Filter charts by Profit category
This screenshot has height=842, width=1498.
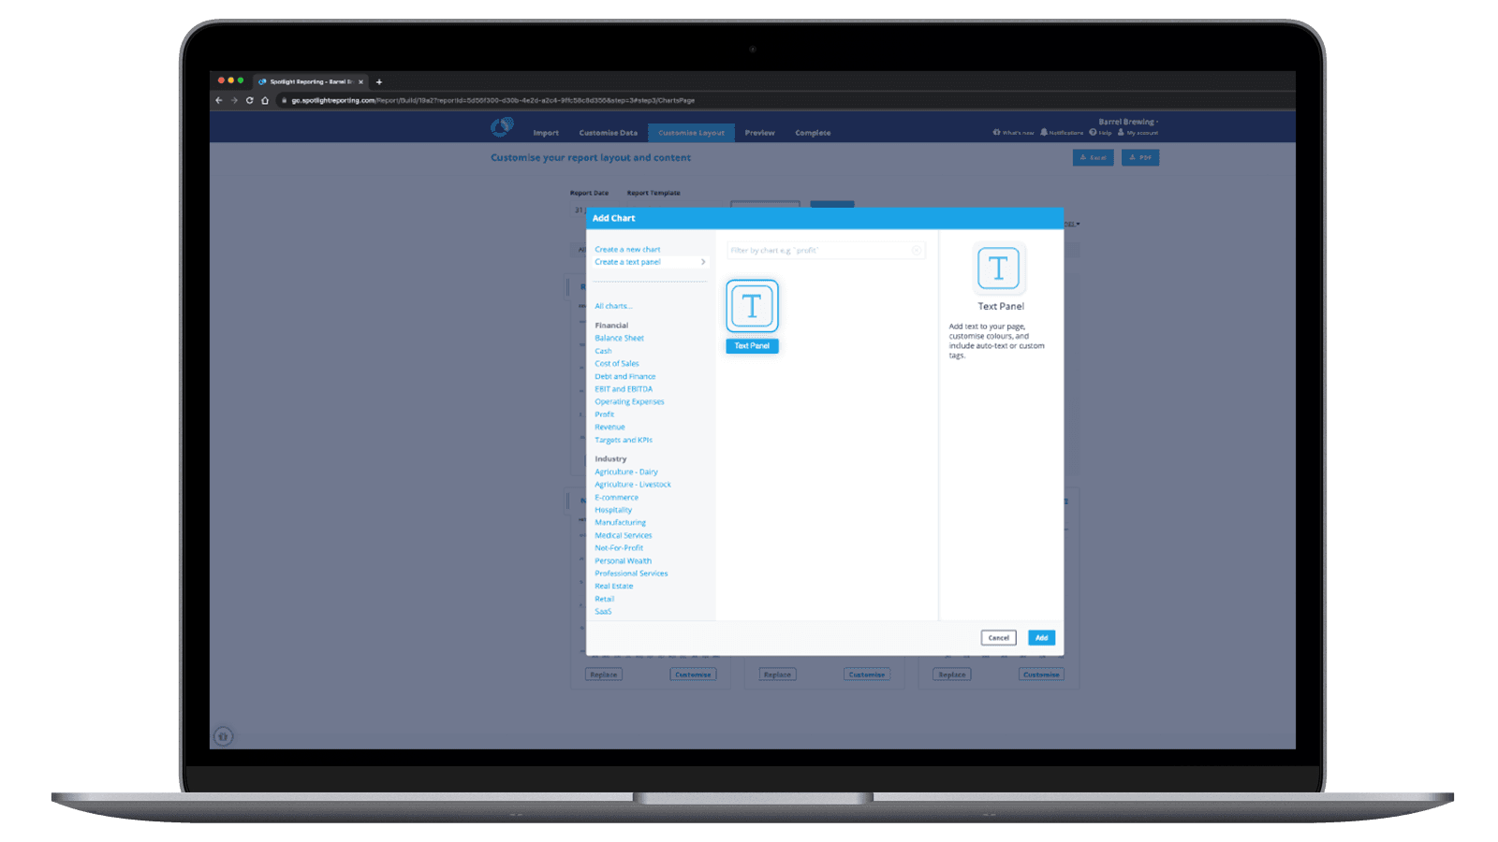pyautogui.click(x=605, y=414)
